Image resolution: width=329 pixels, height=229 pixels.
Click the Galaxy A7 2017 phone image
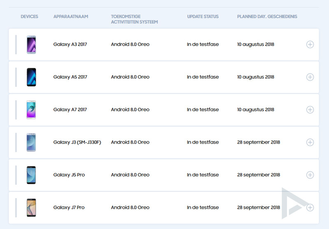point(31,110)
